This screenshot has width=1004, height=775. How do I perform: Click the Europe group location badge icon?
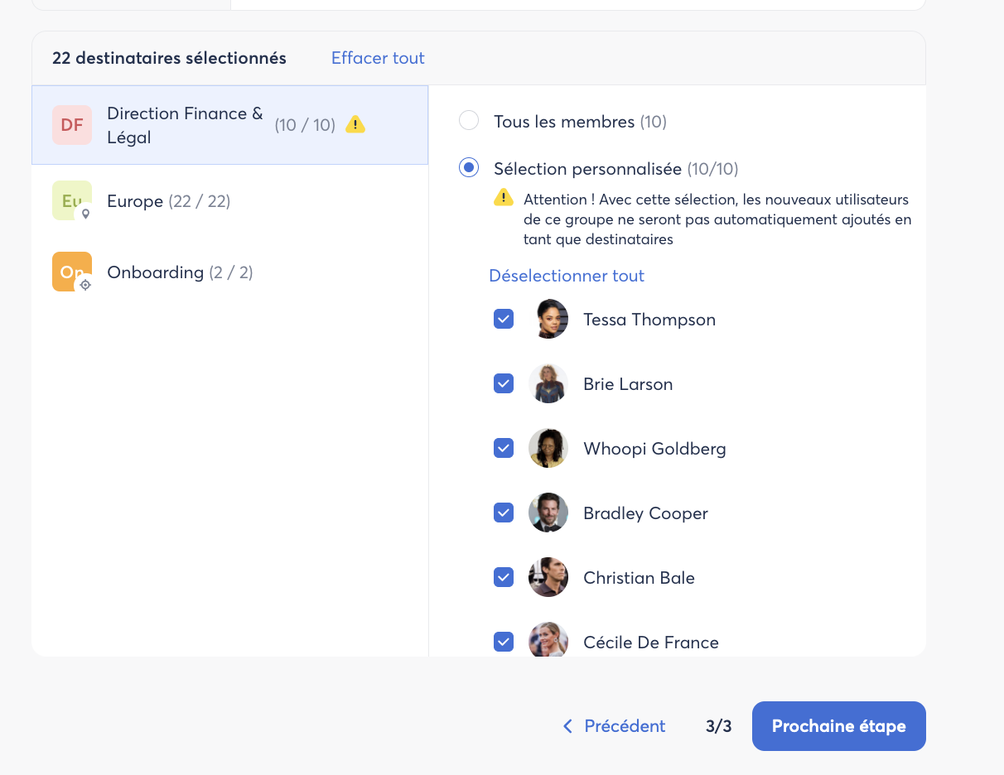[85, 214]
